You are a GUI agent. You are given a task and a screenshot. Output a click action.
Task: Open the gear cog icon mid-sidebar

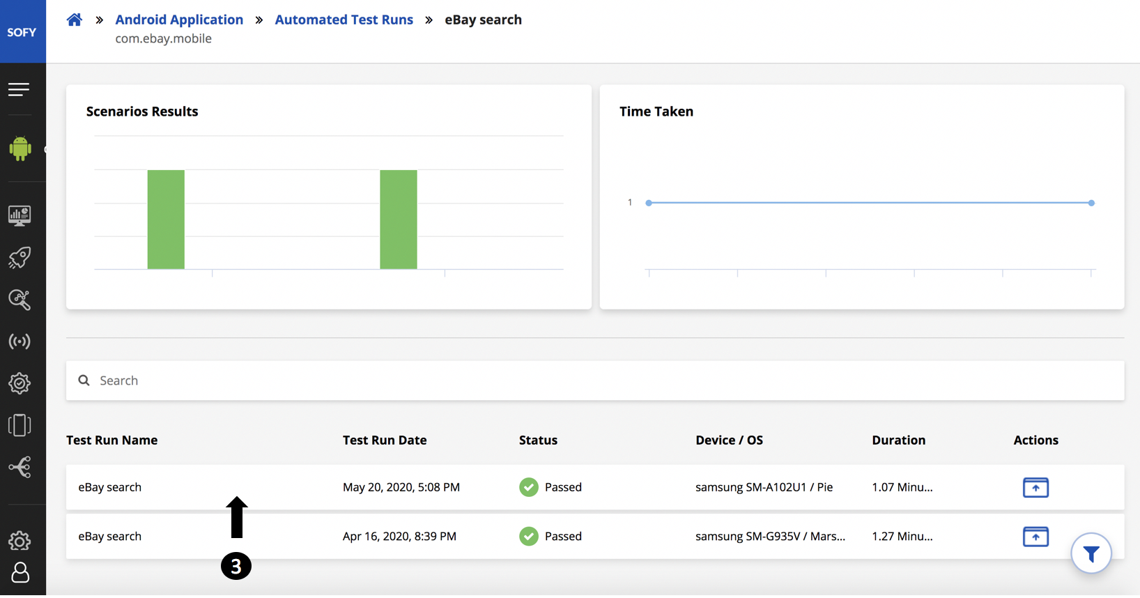[20, 383]
